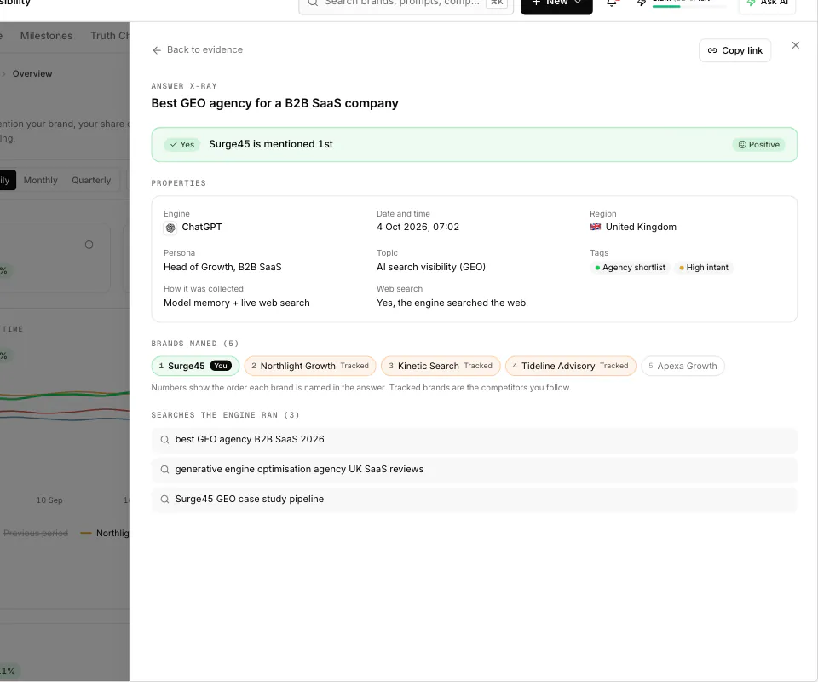Open search 'generative engine optimisation agency UK SaaS reviews'
This screenshot has width=818, height=682.
tap(474, 470)
